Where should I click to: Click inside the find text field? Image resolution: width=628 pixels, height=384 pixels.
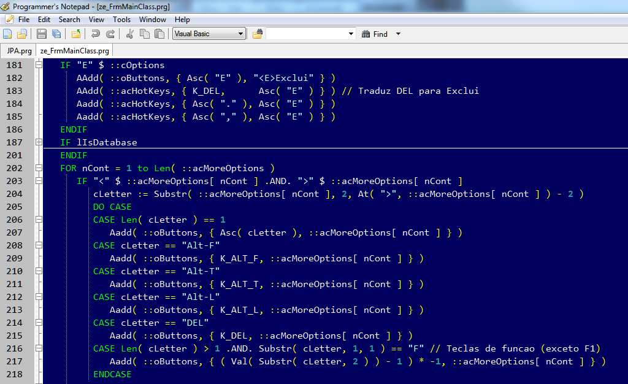point(307,34)
